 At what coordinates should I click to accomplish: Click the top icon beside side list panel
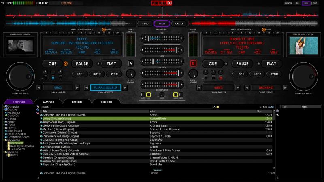pos(277,111)
